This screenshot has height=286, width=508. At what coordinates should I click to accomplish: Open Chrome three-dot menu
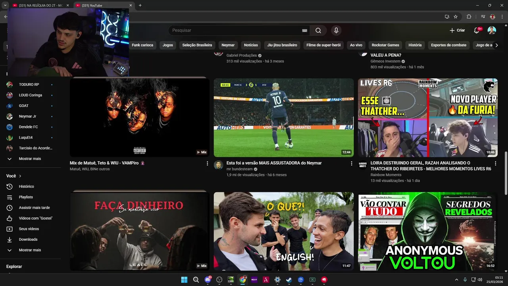click(502, 17)
